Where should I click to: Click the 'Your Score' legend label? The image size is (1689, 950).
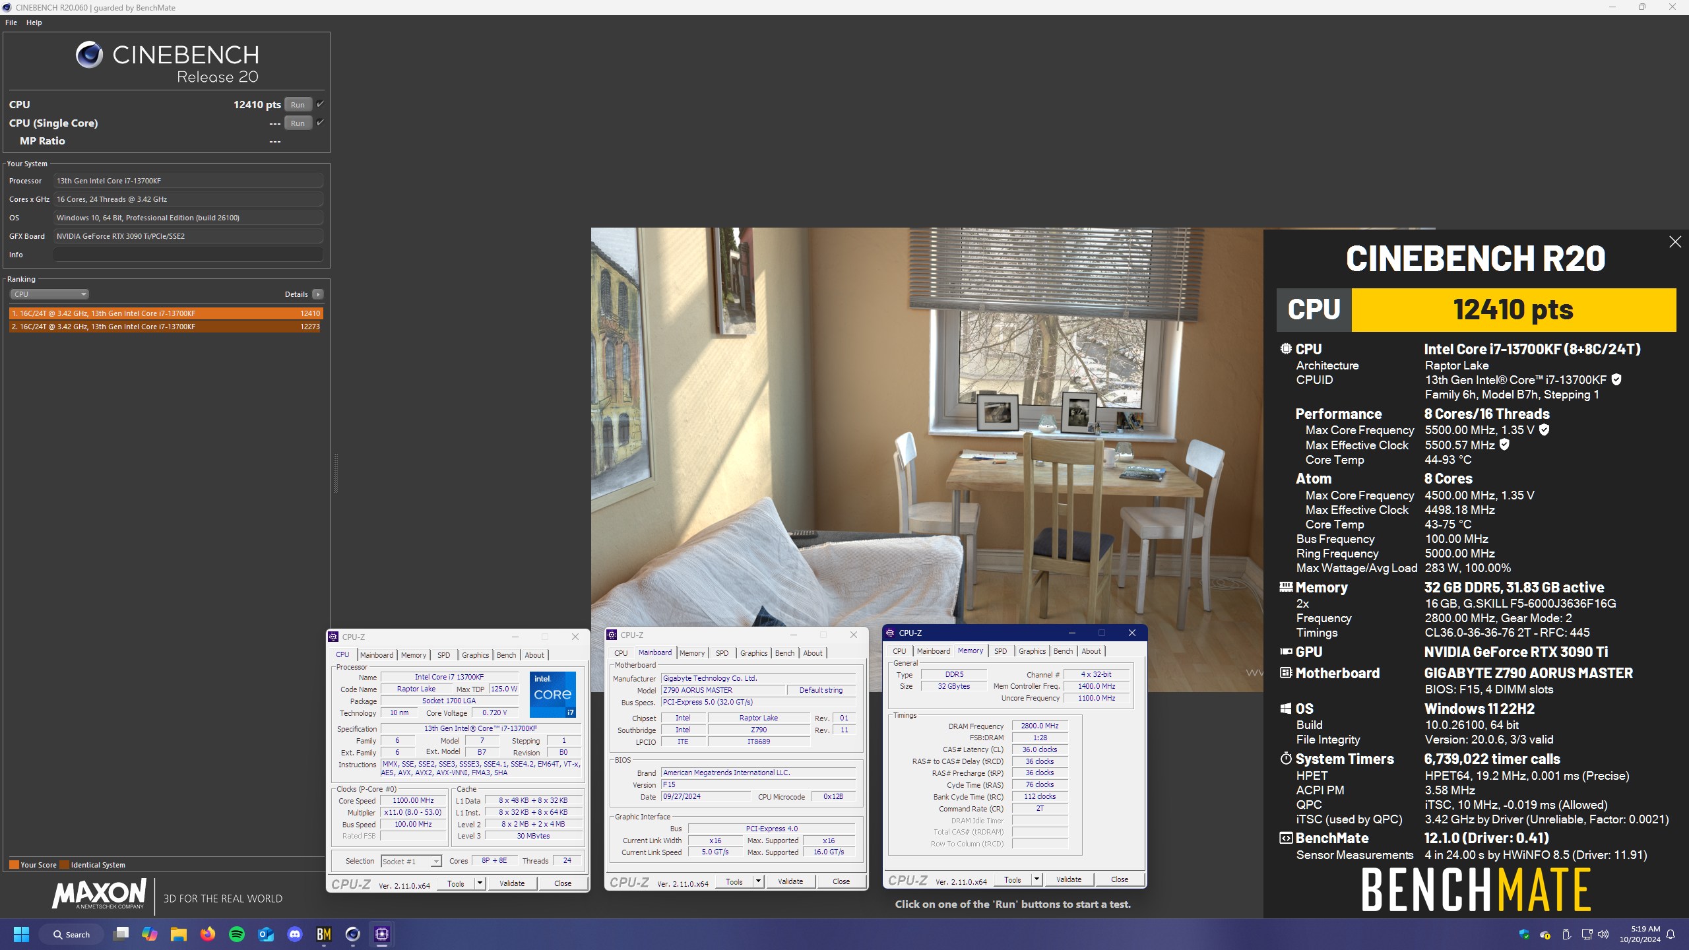point(38,865)
